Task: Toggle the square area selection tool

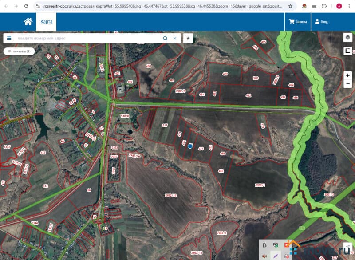Action: 347,51
